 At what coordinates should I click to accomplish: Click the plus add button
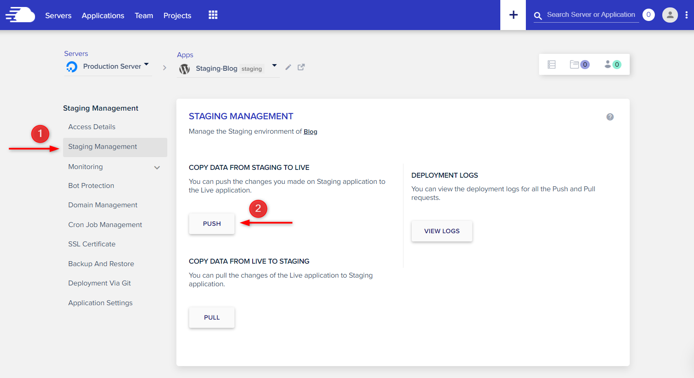[x=513, y=15]
